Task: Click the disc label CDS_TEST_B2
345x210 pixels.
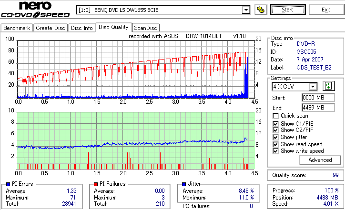Action: 314,68
